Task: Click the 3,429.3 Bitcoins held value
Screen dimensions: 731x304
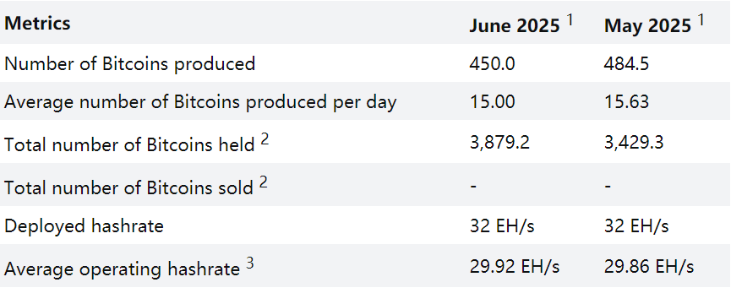Action: click(634, 143)
